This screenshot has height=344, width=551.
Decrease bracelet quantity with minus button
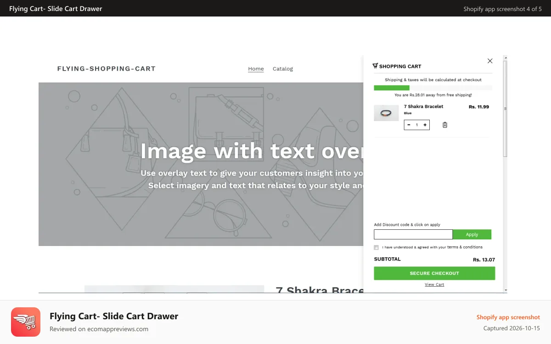point(409,125)
